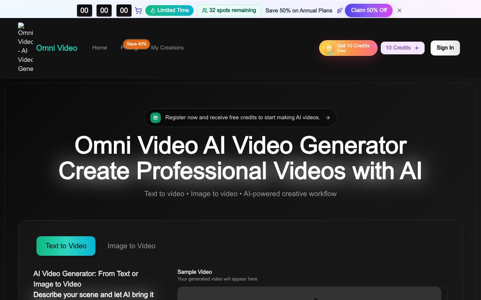This screenshot has height=300, width=481.
Task: Click the 32 spots remaining badge
Action: point(229,10)
